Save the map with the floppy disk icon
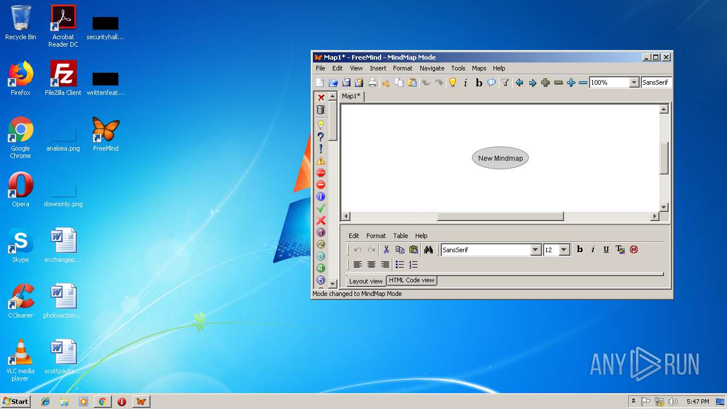The width and height of the screenshot is (727, 409). [x=346, y=83]
